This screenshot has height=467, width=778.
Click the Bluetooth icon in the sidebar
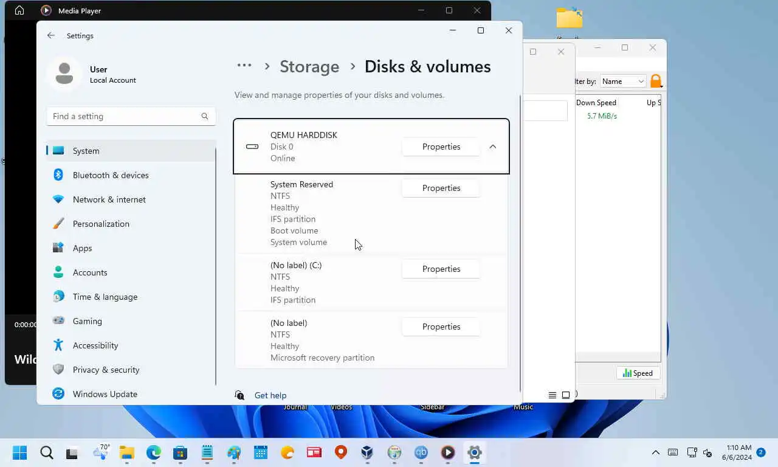point(58,175)
